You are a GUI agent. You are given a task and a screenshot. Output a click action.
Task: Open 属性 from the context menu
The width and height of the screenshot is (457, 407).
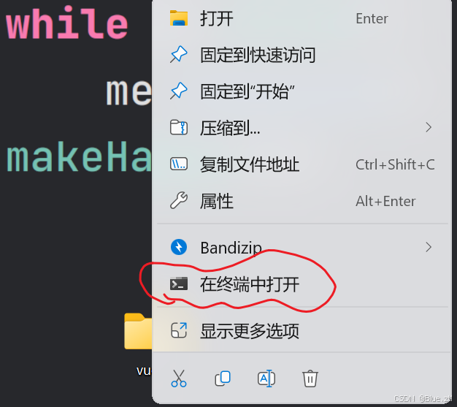coord(300,201)
